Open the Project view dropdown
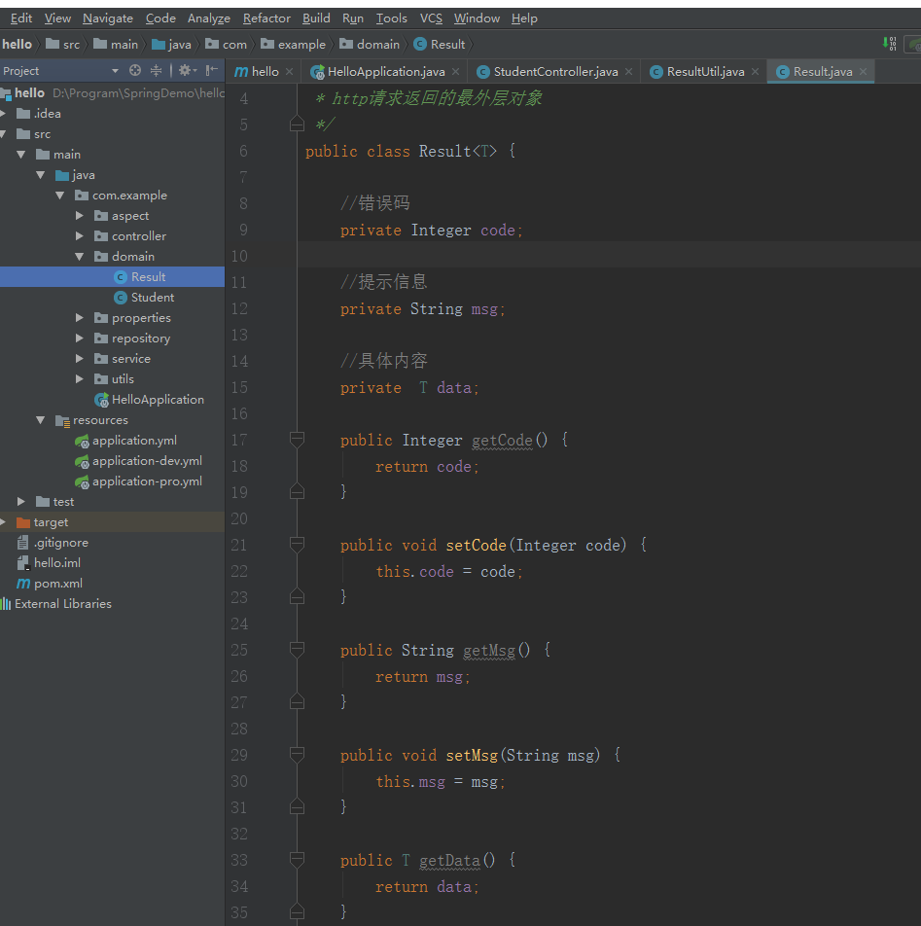 [x=115, y=71]
